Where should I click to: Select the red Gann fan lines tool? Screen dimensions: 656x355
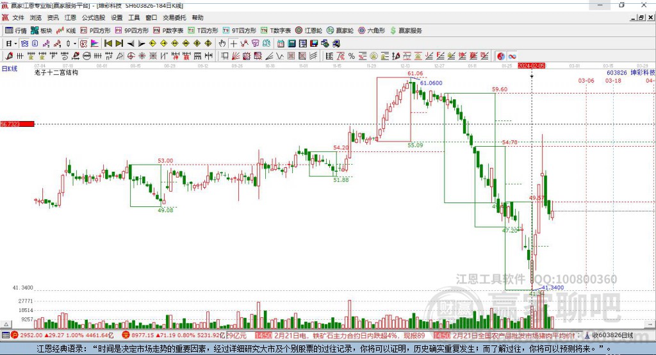(236, 56)
